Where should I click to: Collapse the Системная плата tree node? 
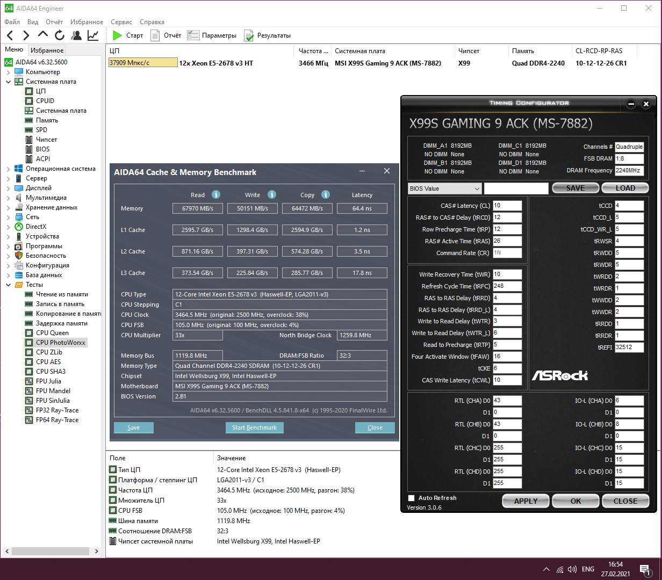(x=8, y=82)
